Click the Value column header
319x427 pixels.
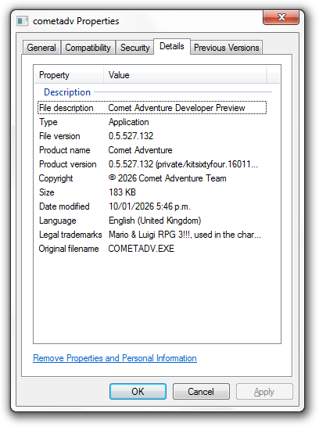click(x=185, y=75)
